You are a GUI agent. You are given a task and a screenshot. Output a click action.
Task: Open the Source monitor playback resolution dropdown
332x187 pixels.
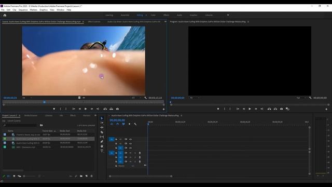136,98
